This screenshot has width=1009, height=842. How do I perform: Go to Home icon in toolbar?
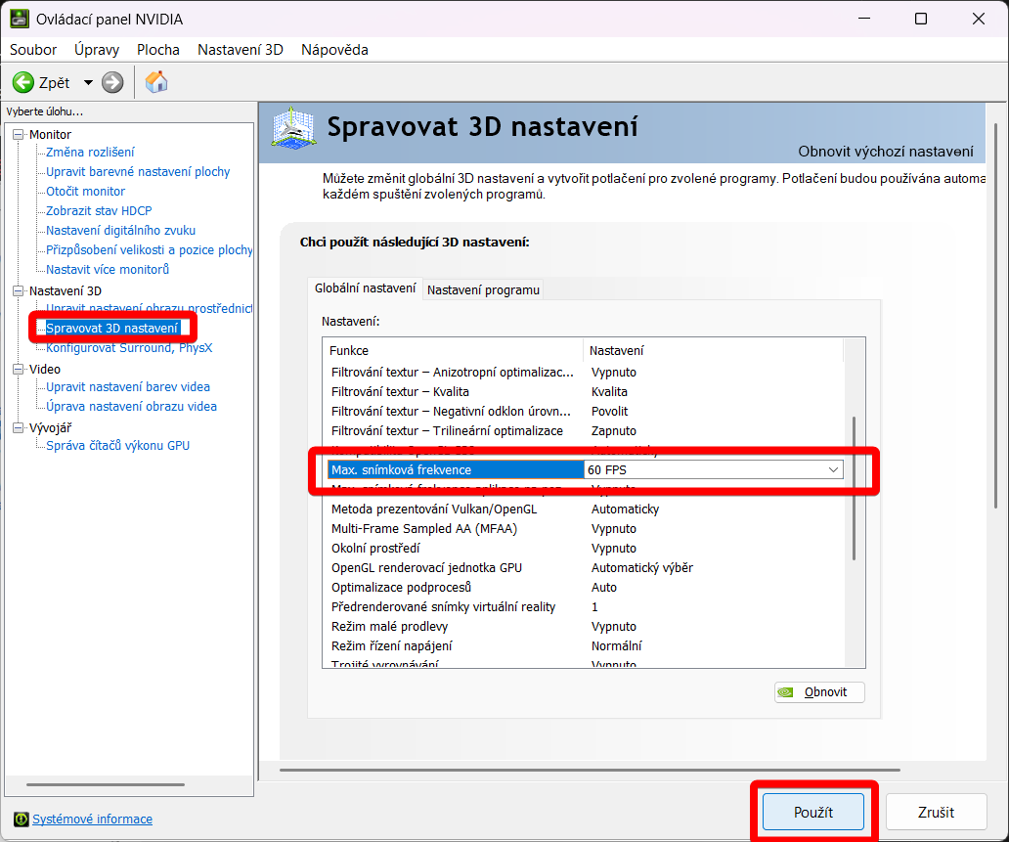coord(156,82)
